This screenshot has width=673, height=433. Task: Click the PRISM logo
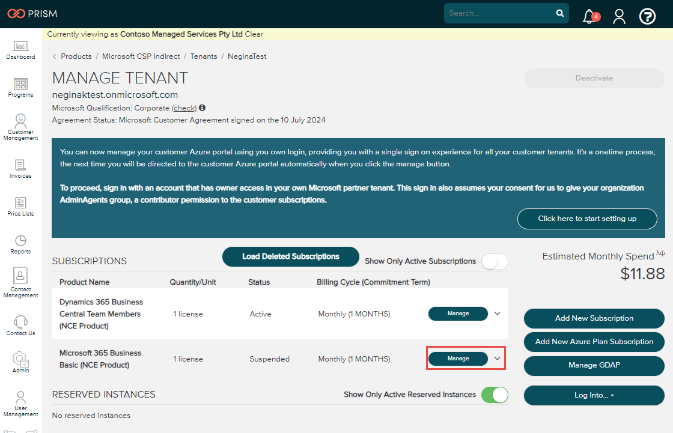point(32,14)
